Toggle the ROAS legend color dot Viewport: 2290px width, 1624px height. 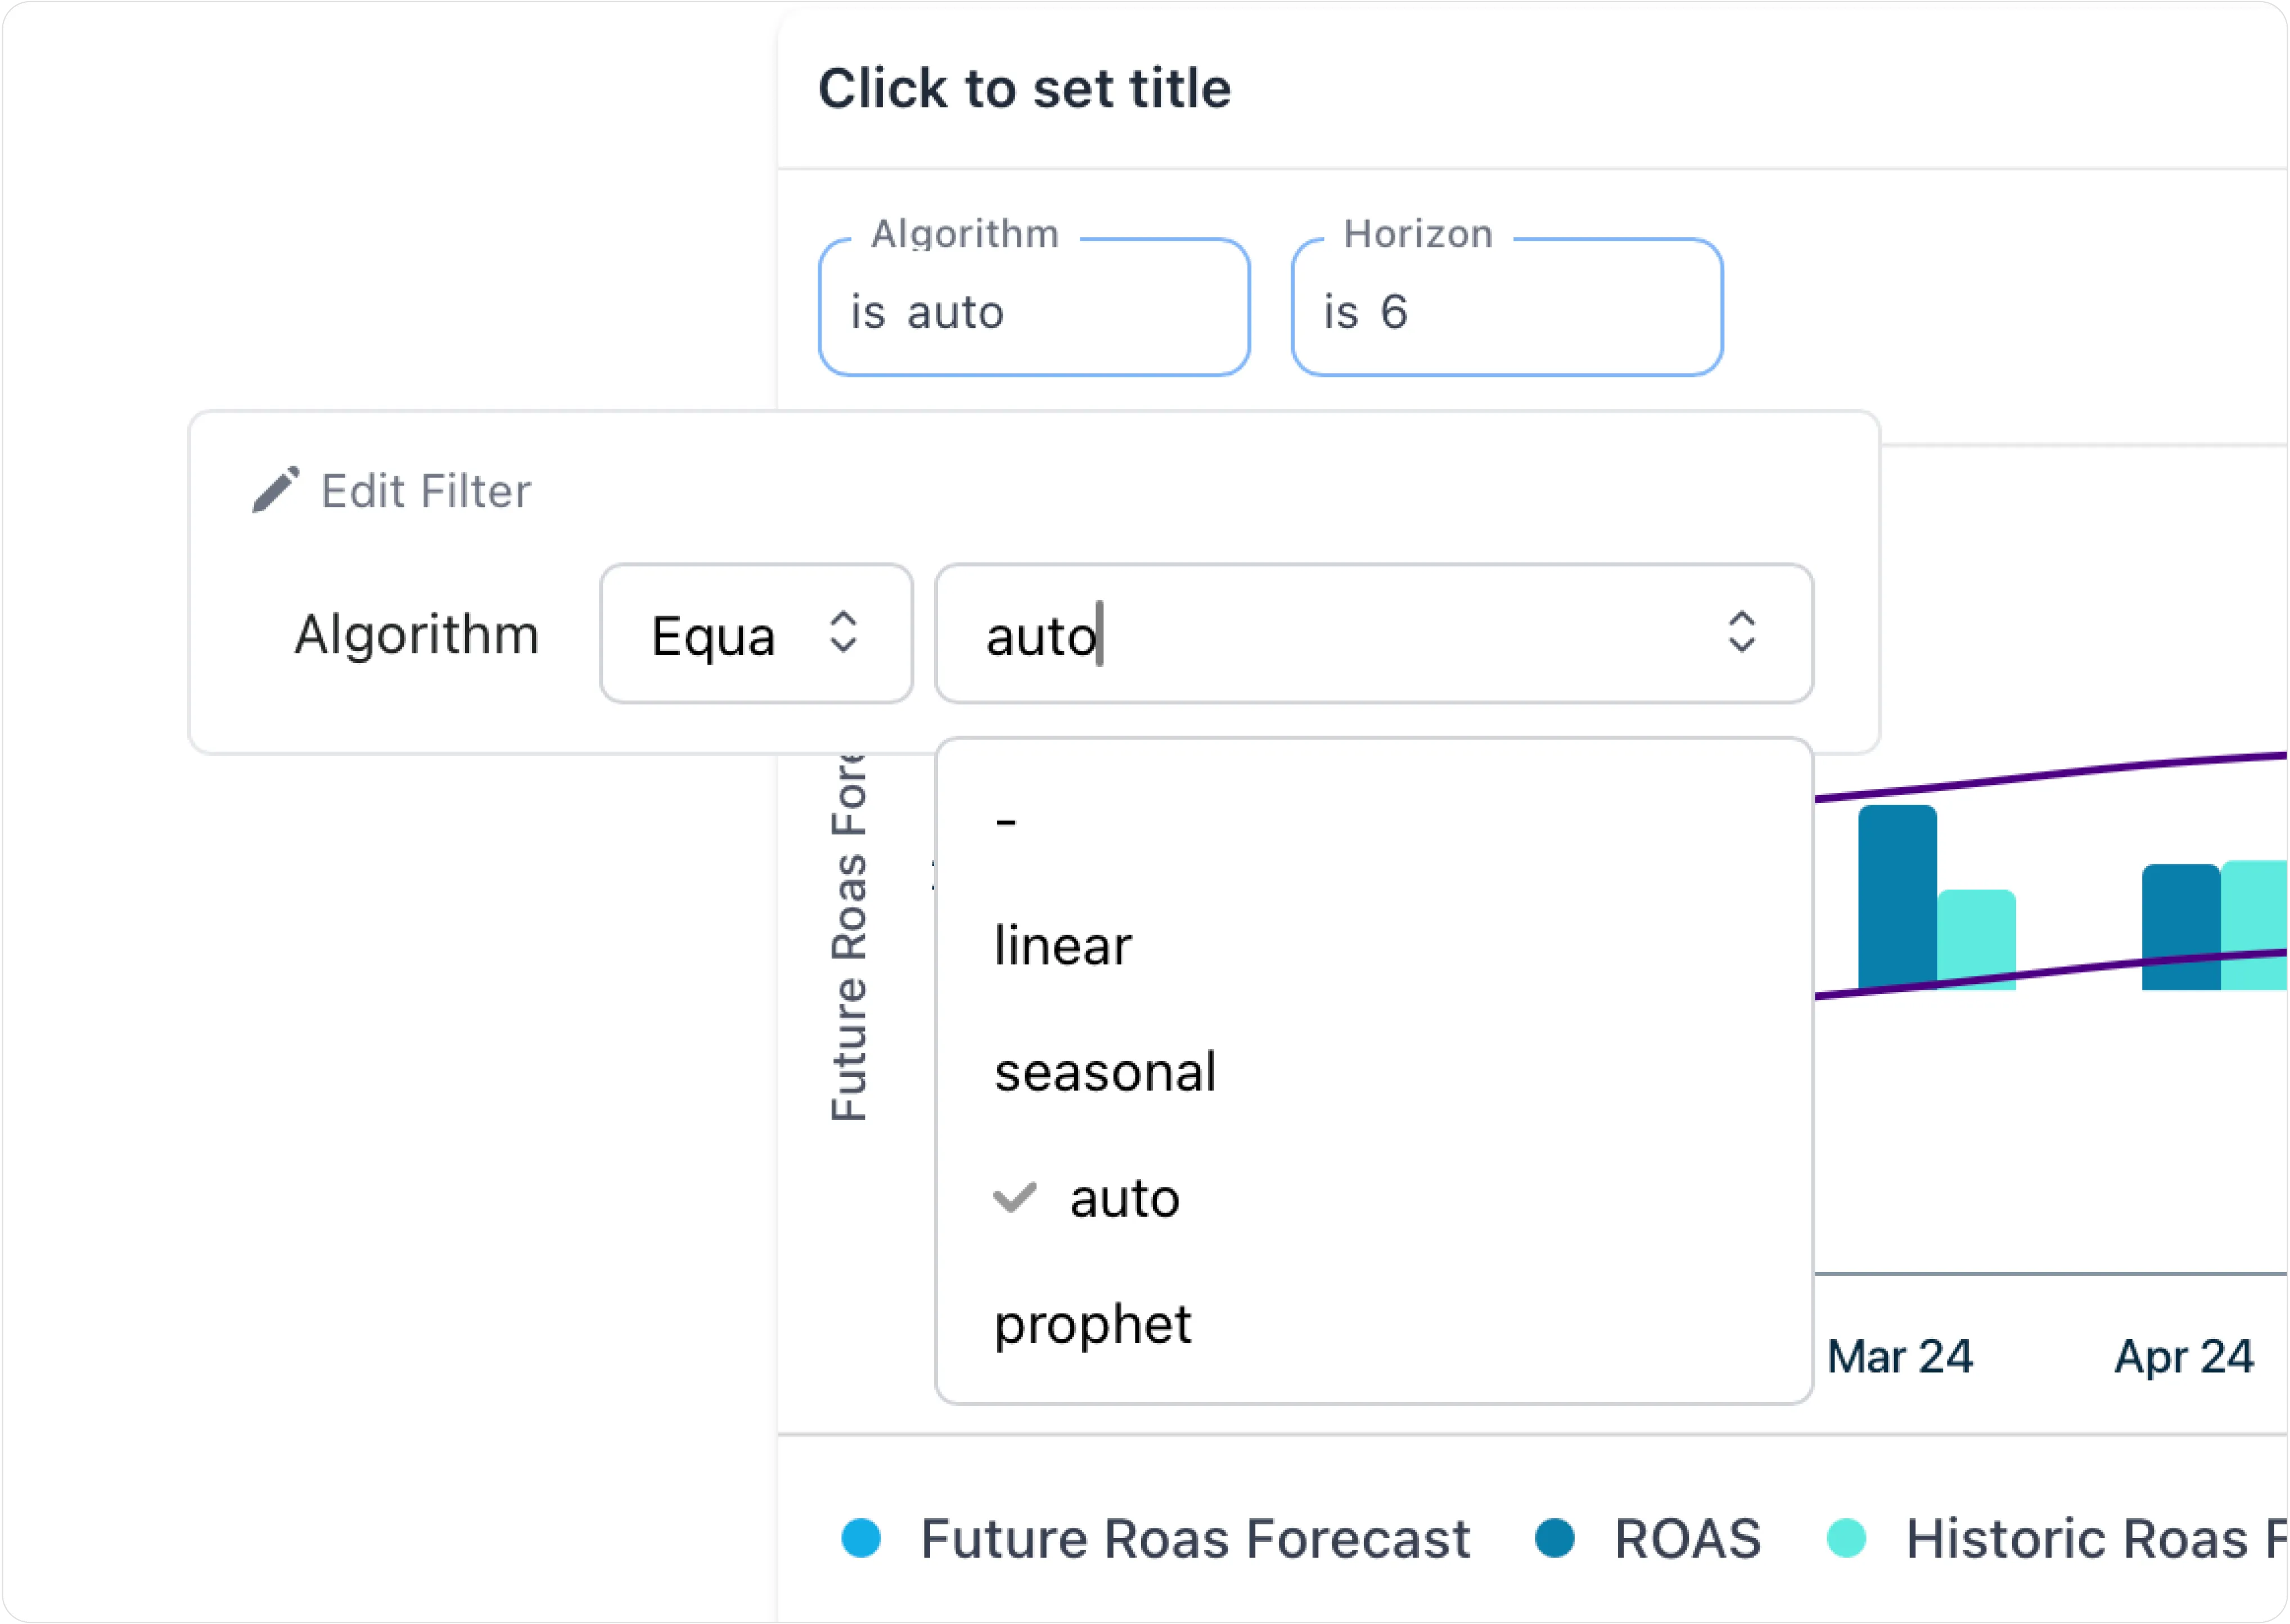pyautogui.click(x=1555, y=1538)
